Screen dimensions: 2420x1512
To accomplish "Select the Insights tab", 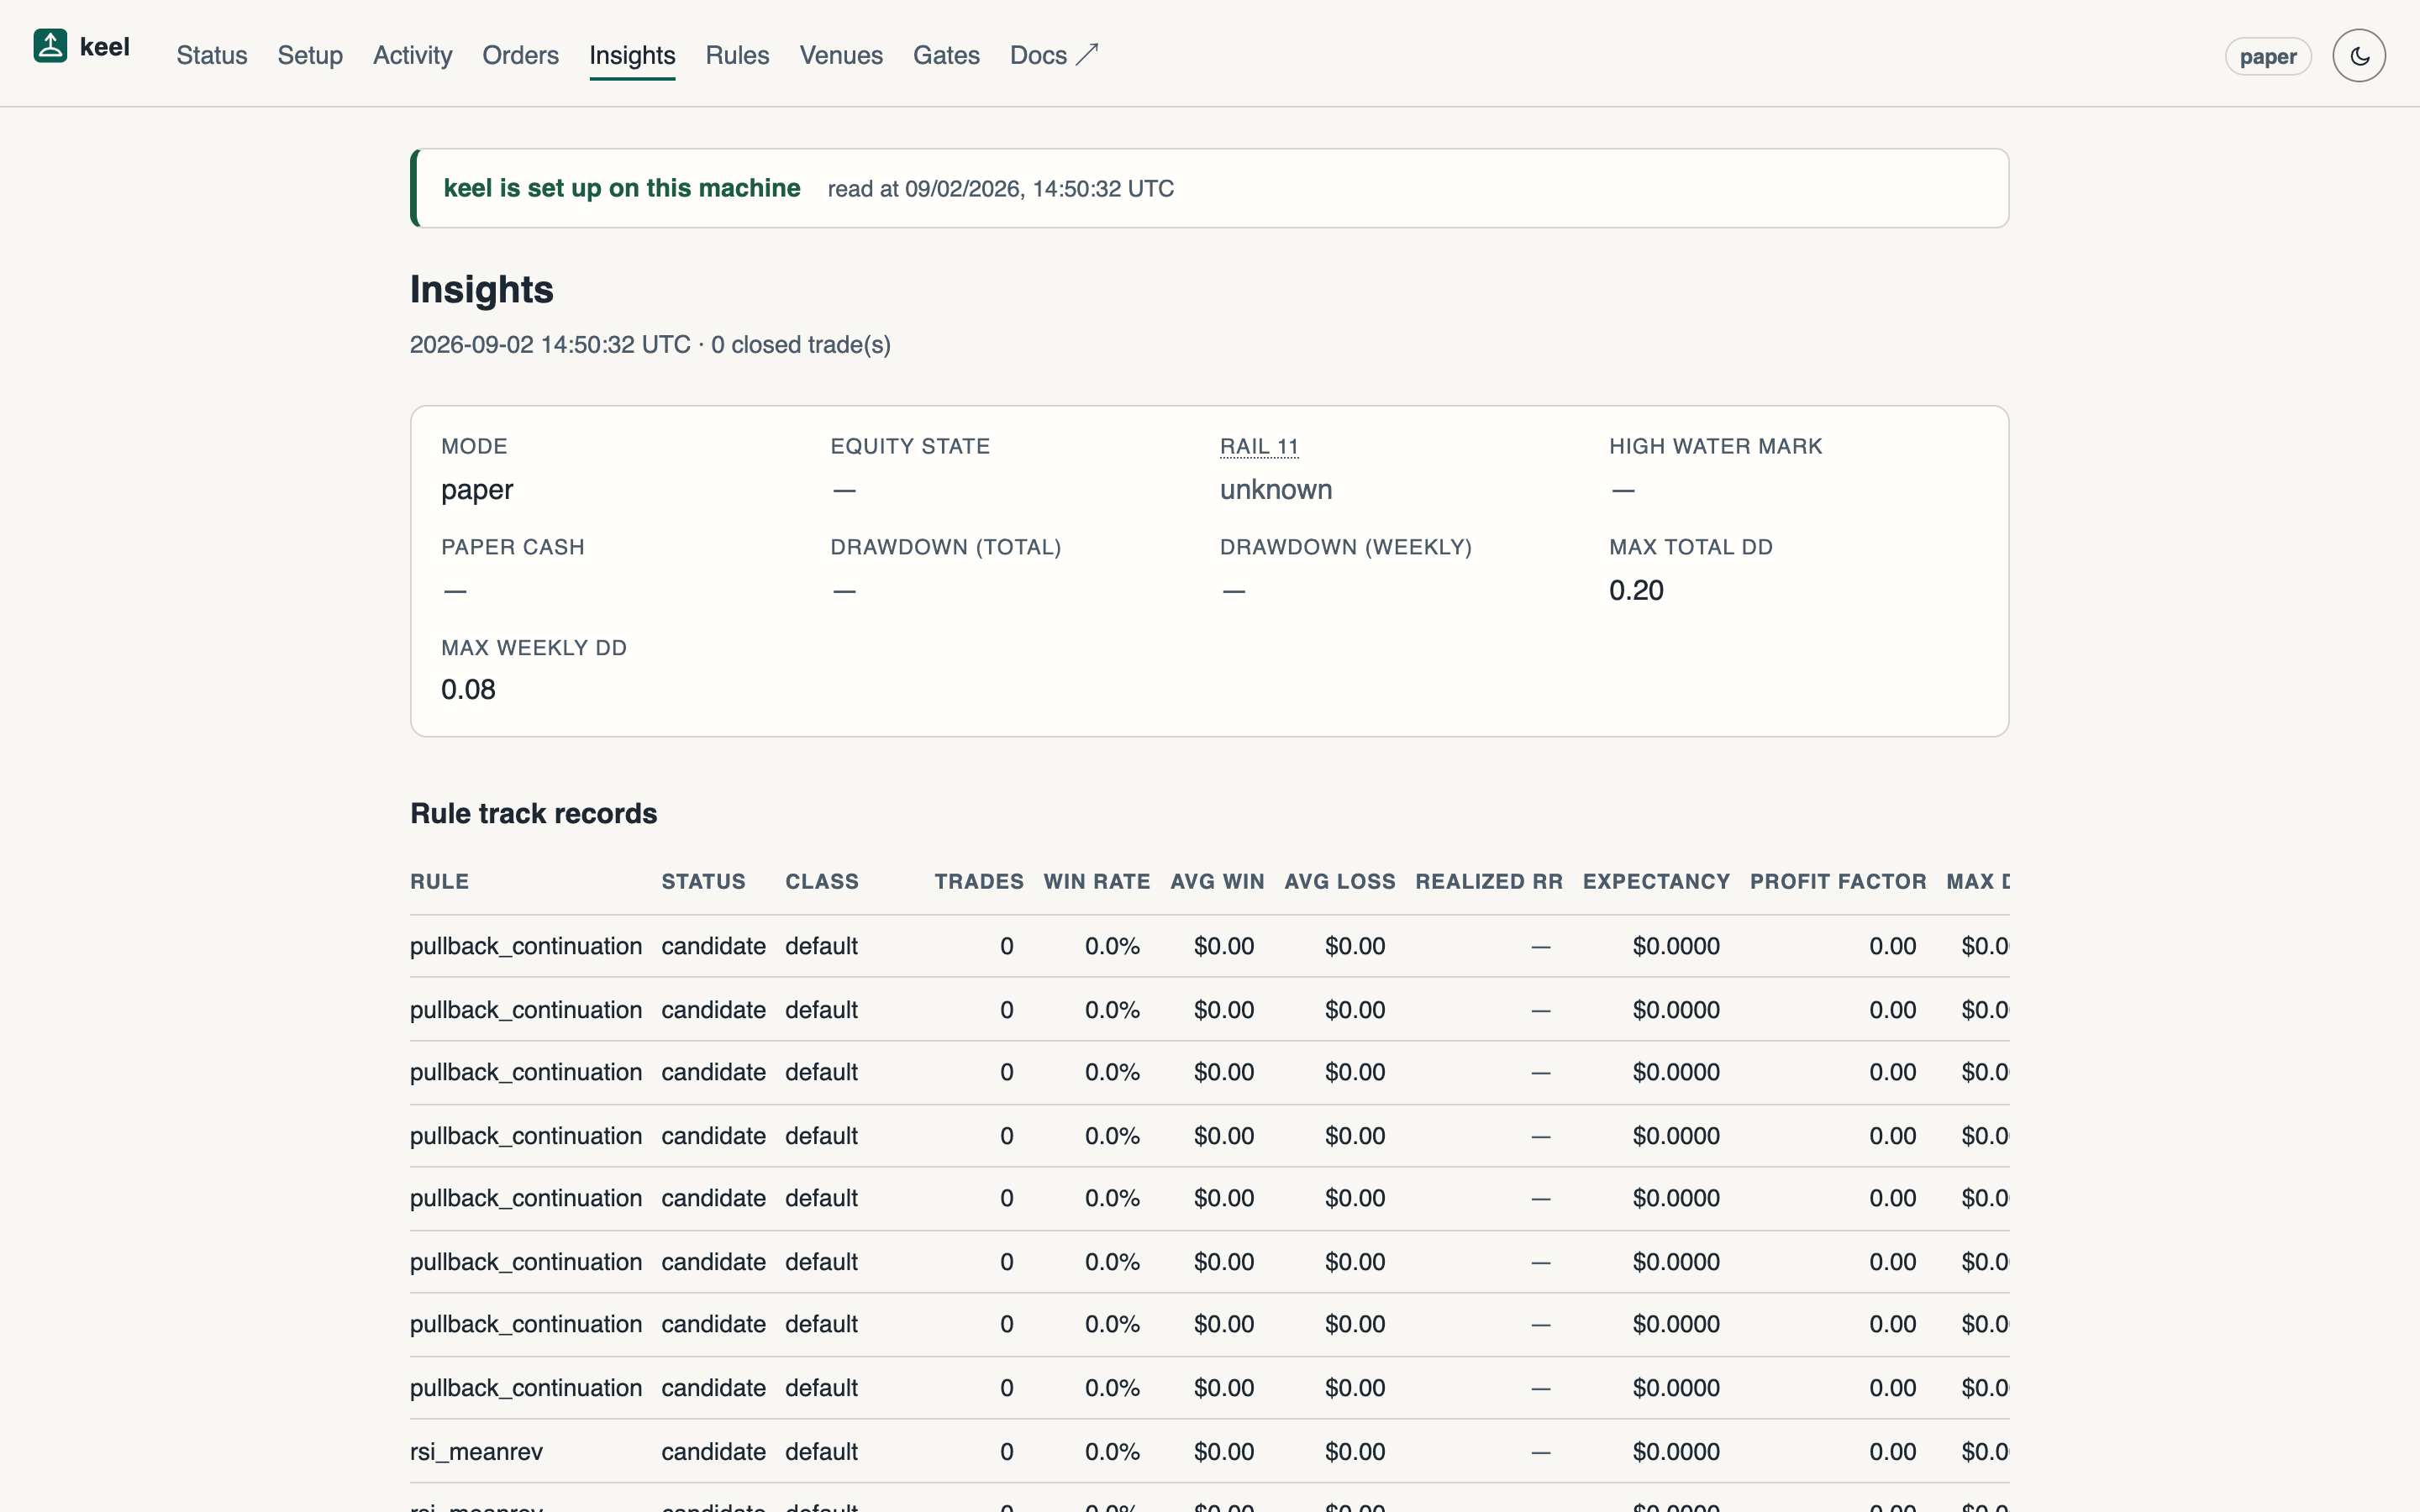I will coord(632,55).
